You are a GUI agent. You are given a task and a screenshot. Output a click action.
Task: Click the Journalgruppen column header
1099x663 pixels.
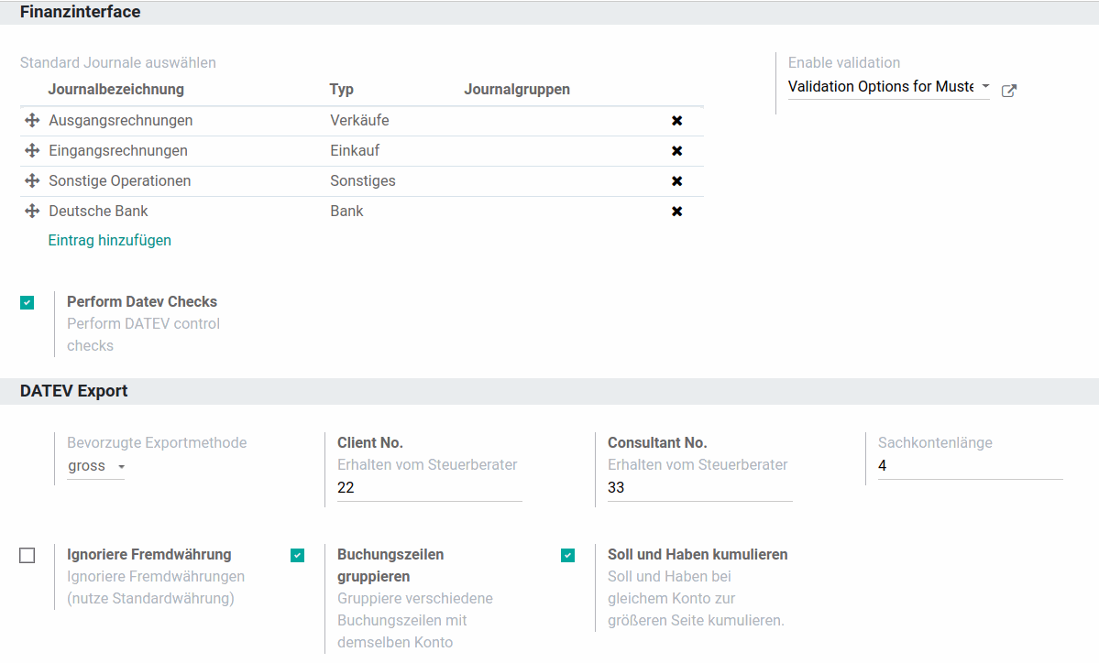pyautogui.click(x=517, y=90)
